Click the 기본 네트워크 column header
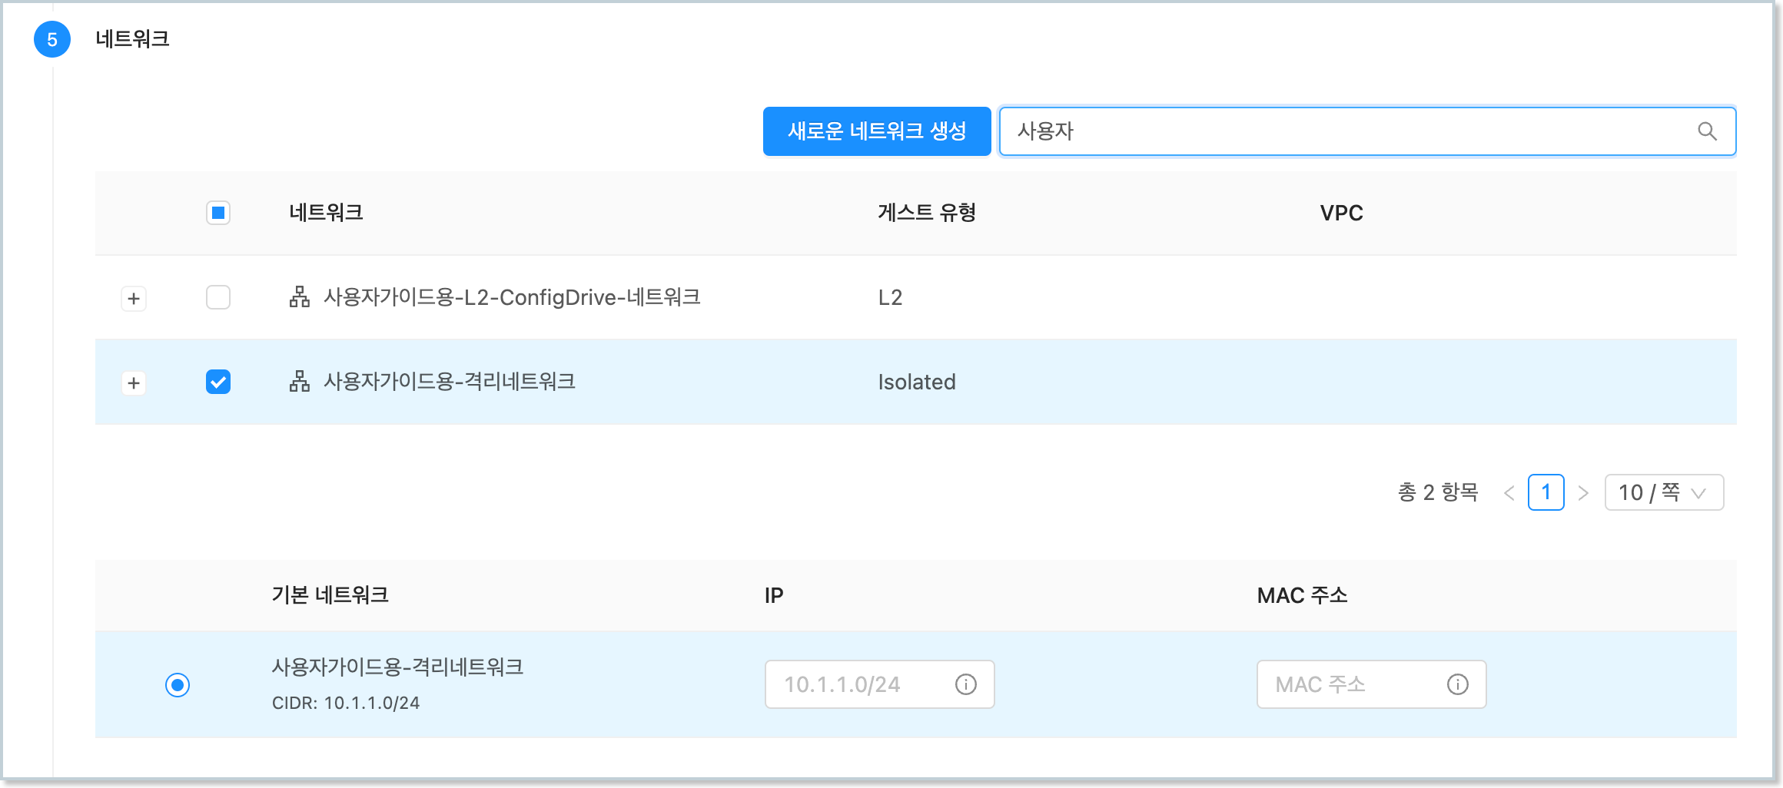The image size is (1783, 788). [330, 595]
